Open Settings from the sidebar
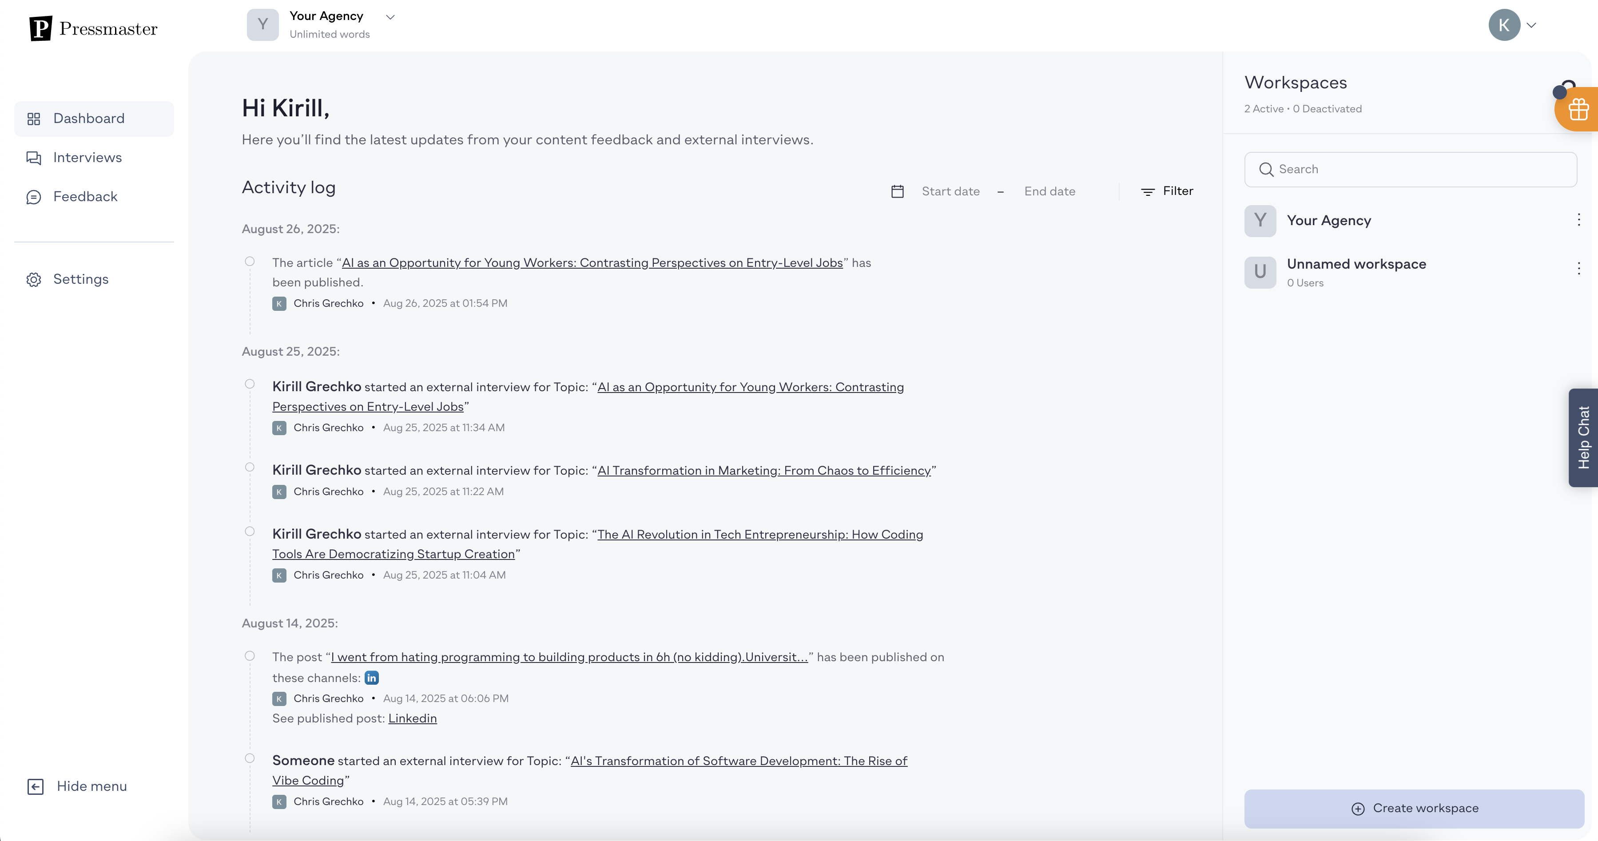 81,279
